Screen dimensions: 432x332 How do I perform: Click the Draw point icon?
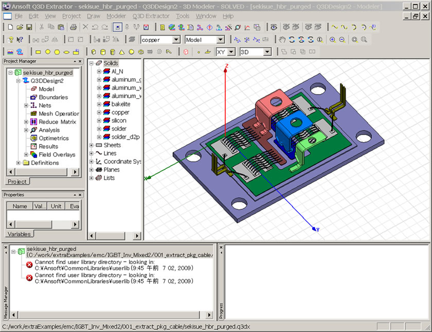tap(199, 52)
